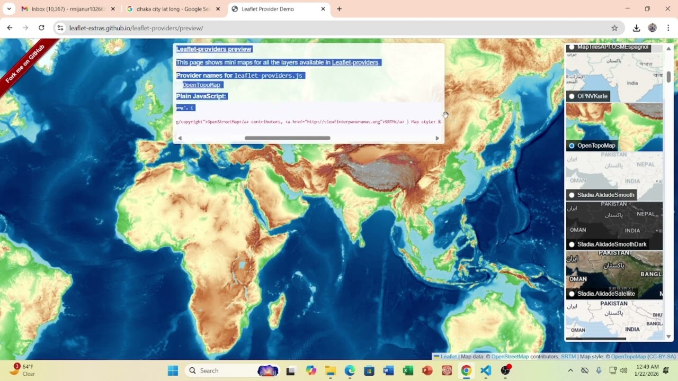
Task: Select the OPNVKarte layer radio button
Action: 572,96
